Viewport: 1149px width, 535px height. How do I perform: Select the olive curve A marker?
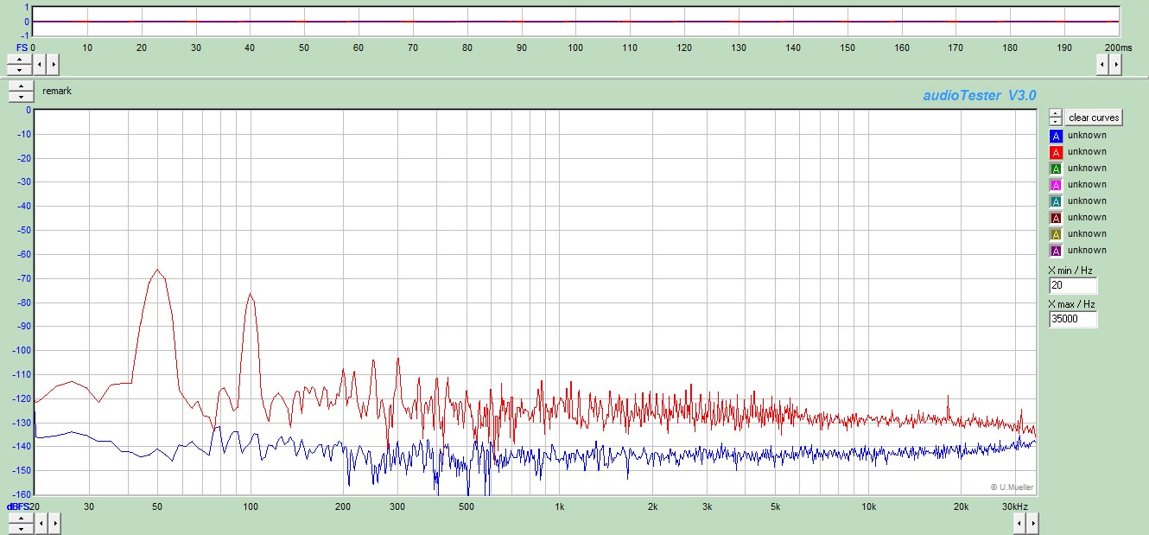pyautogui.click(x=1055, y=234)
